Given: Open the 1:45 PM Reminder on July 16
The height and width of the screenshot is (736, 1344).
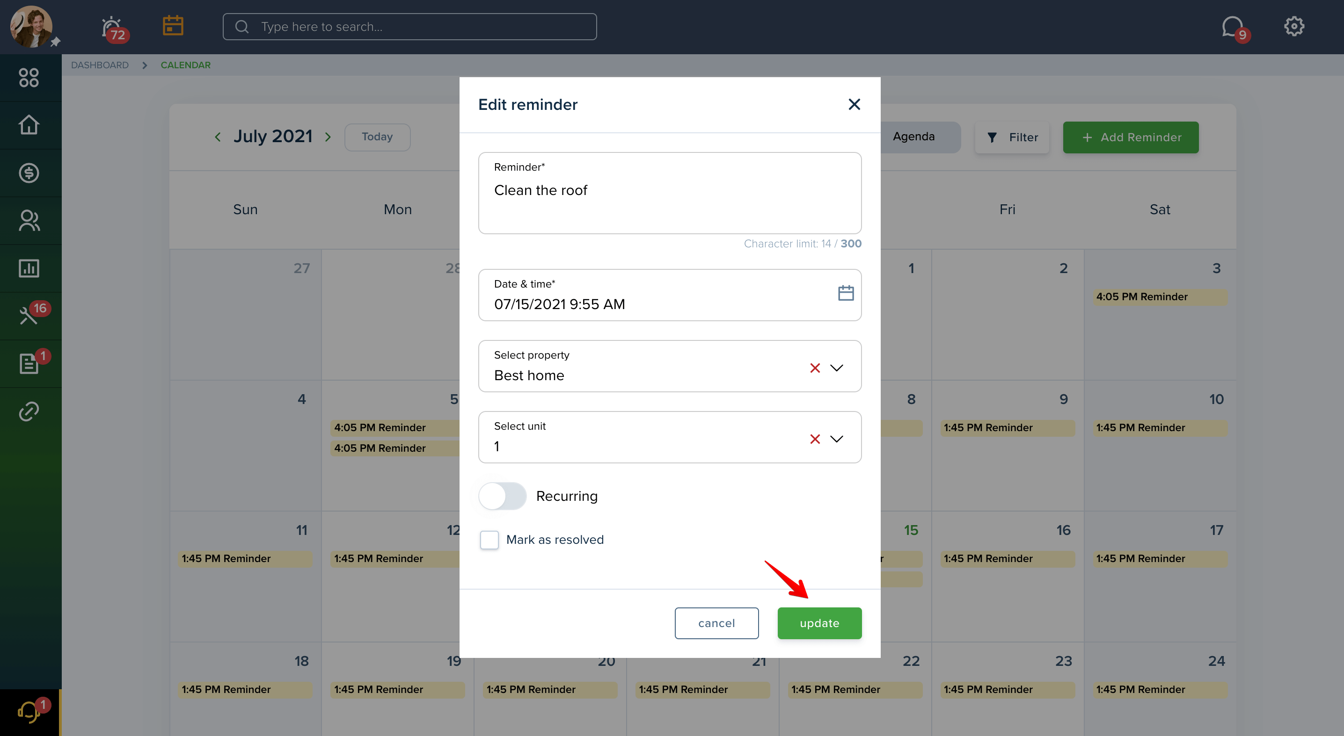Looking at the screenshot, I should coord(1008,559).
